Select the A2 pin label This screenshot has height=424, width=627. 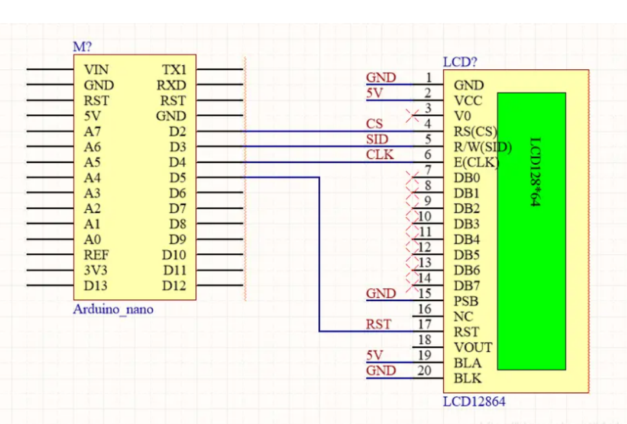92,209
